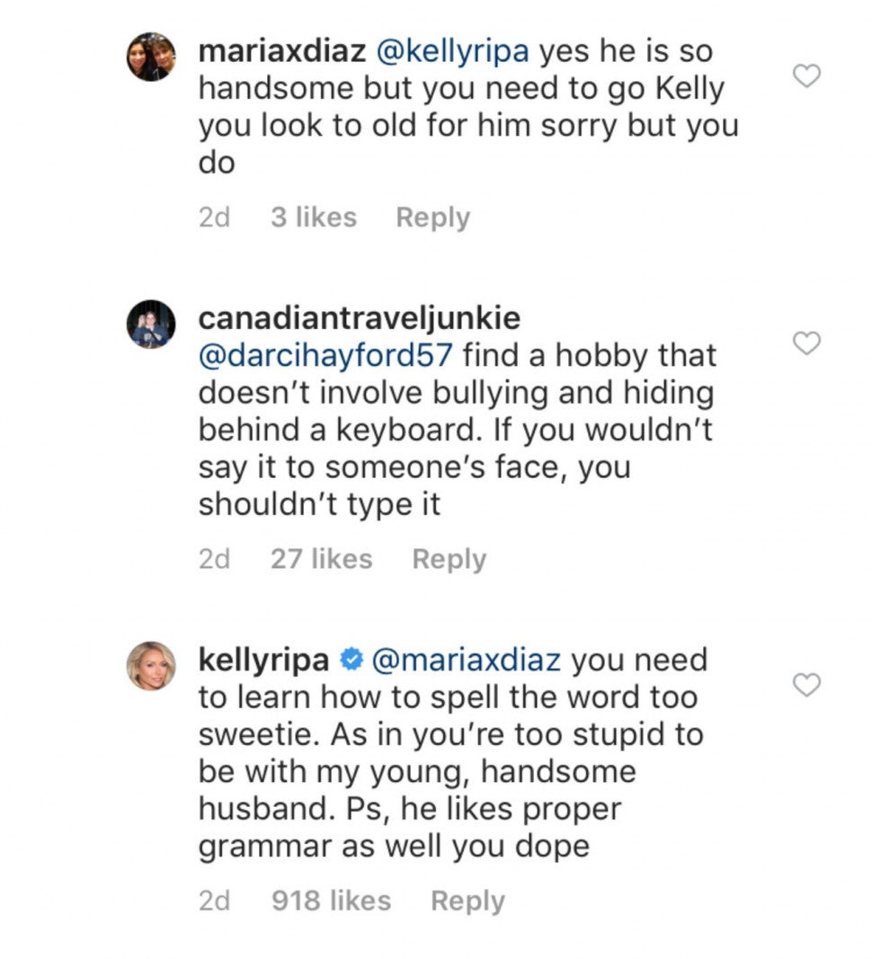
Task: Open canadiantraveljunkie's profile picture
Action: click(151, 324)
